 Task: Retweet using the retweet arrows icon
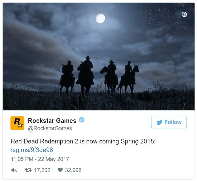point(28,170)
